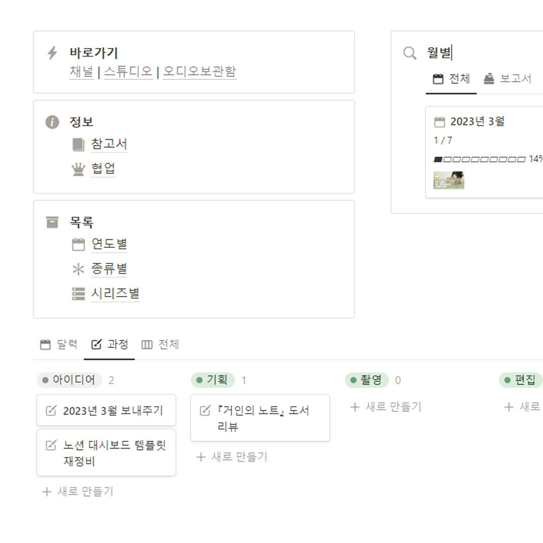Click the info circle icon
This screenshot has height=543, width=543.
pyautogui.click(x=52, y=122)
